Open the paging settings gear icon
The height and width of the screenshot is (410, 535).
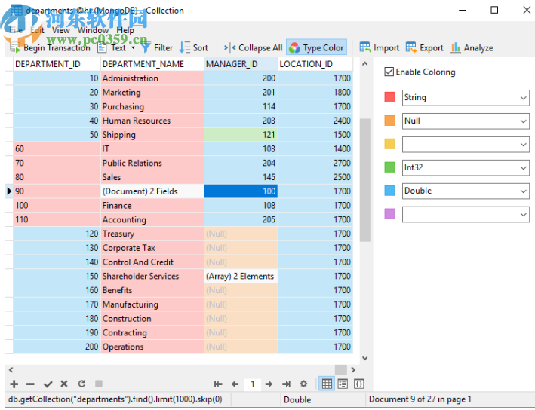[303, 384]
